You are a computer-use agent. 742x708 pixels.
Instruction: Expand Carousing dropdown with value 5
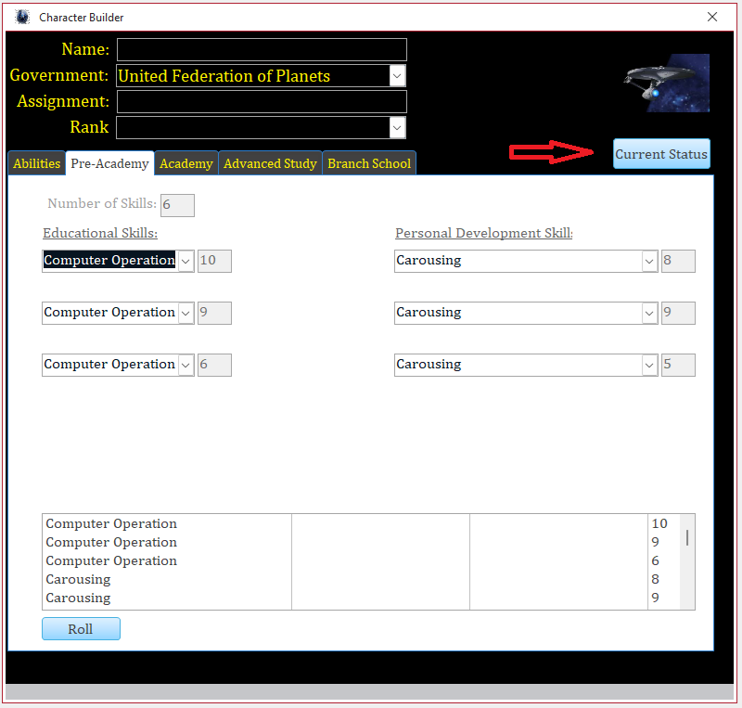[x=649, y=365]
